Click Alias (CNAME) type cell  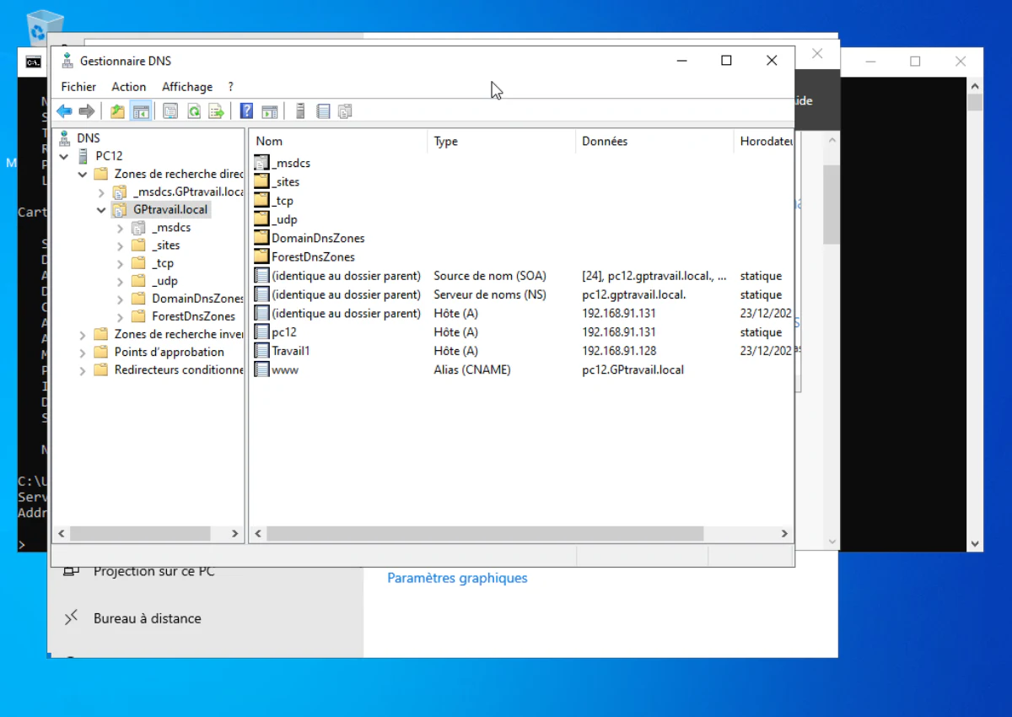[472, 369]
